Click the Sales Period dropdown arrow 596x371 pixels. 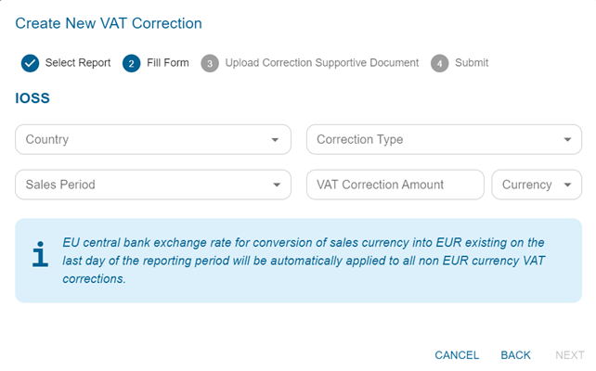[275, 185]
